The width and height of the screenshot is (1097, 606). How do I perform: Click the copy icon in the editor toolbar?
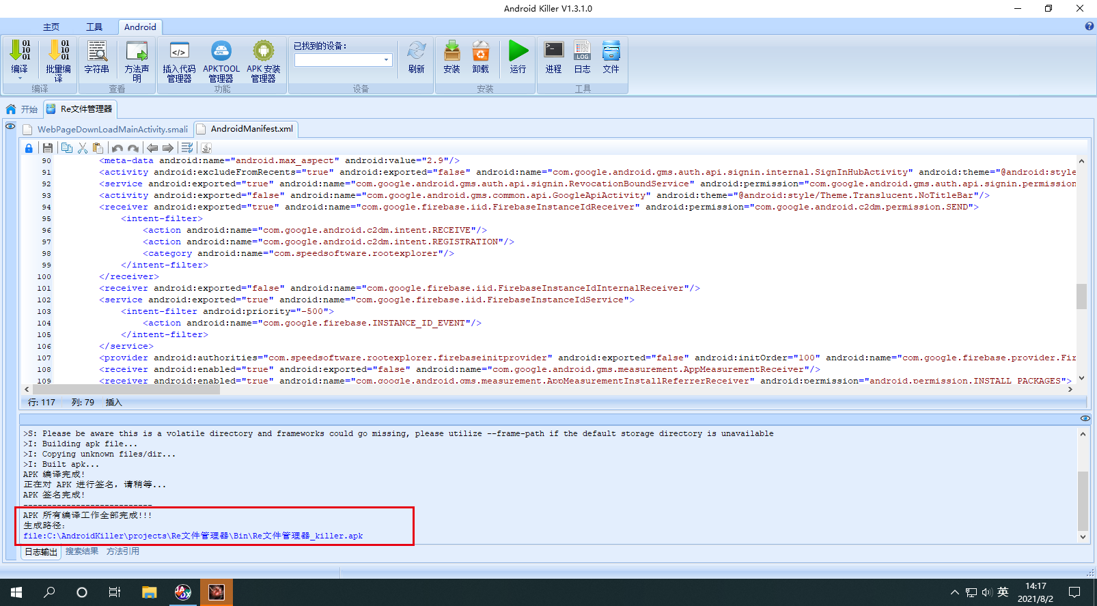click(x=66, y=148)
